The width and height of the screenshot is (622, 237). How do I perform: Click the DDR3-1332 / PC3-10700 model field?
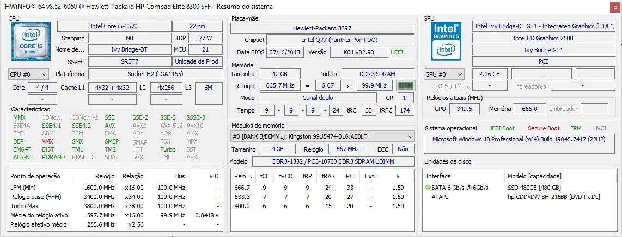point(333,161)
